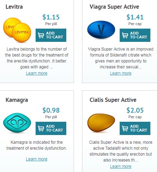Click the teal Kamagra pill image
The height and width of the screenshot is (172, 157).
click(17, 123)
